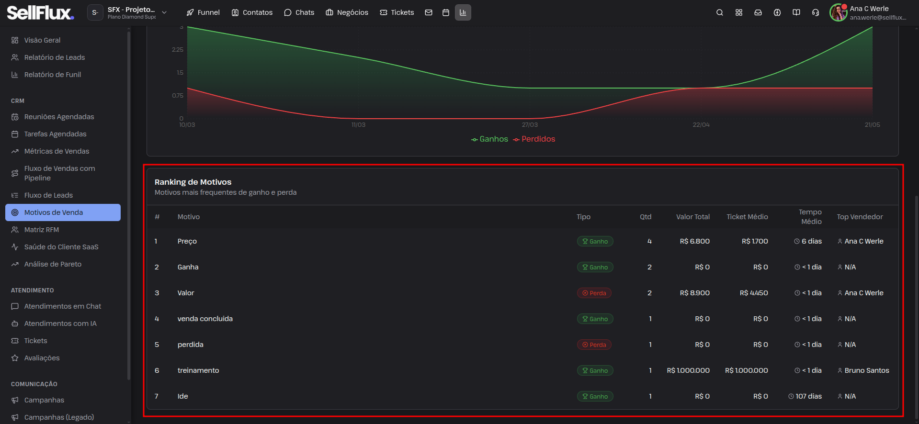The width and height of the screenshot is (919, 424).
Task: Open Fluxo de Leads
Action: point(63,195)
